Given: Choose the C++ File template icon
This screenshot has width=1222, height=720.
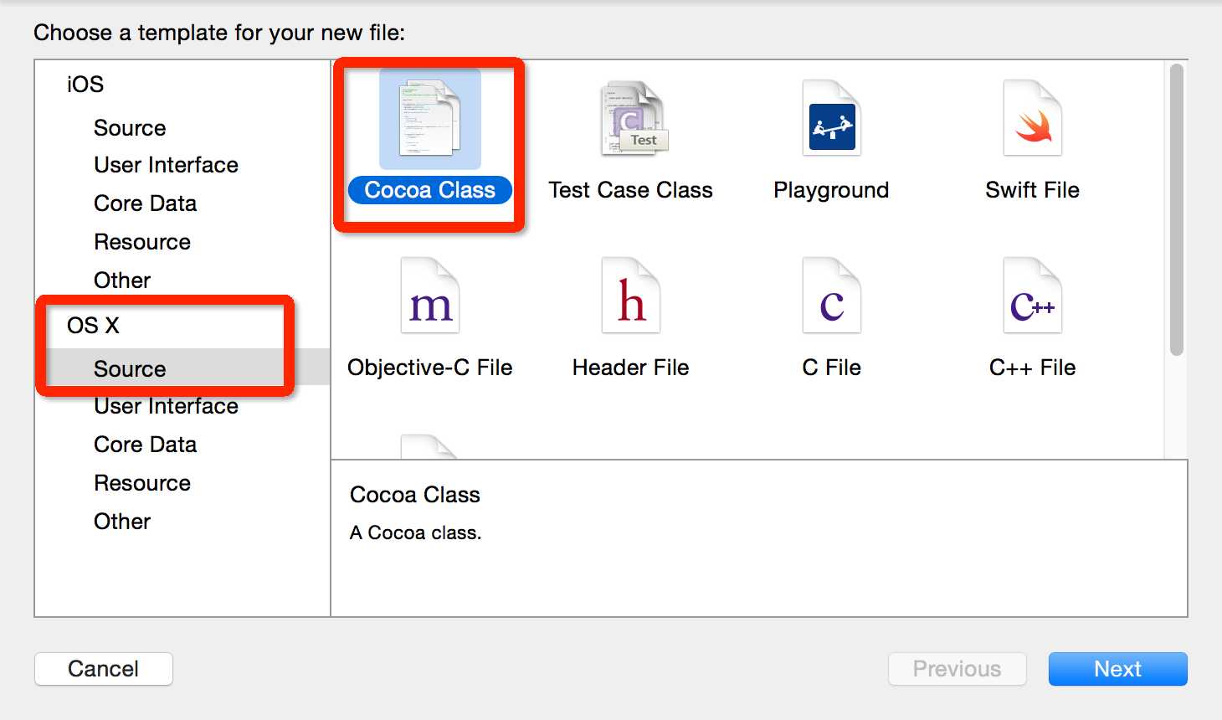Looking at the screenshot, I should point(1033,296).
